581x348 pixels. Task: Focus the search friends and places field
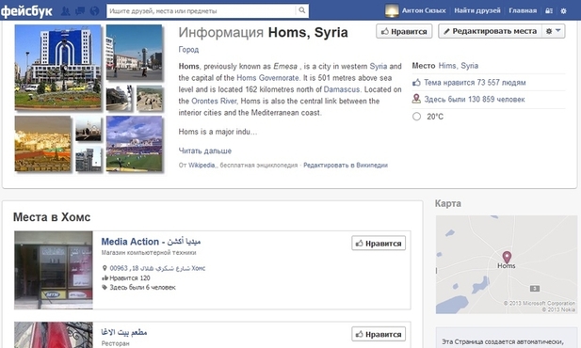click(x=202, y=10)
